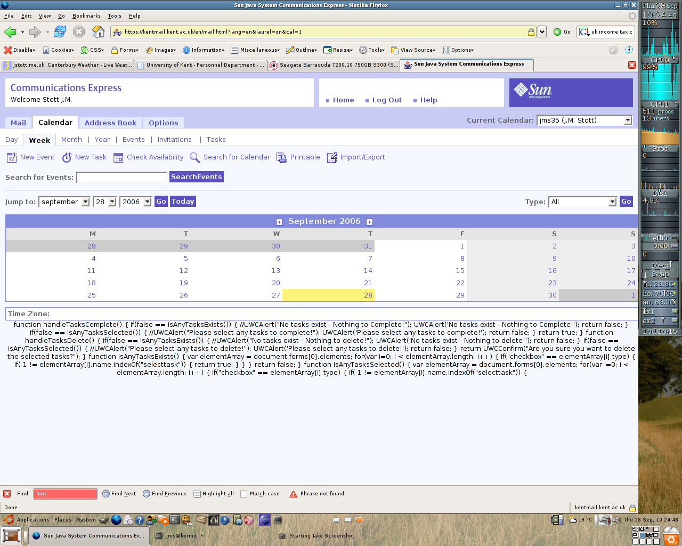
Task: Open the Outline dropdown in developer toolbar
Action: pyautogui.click(x=302, y=50)
